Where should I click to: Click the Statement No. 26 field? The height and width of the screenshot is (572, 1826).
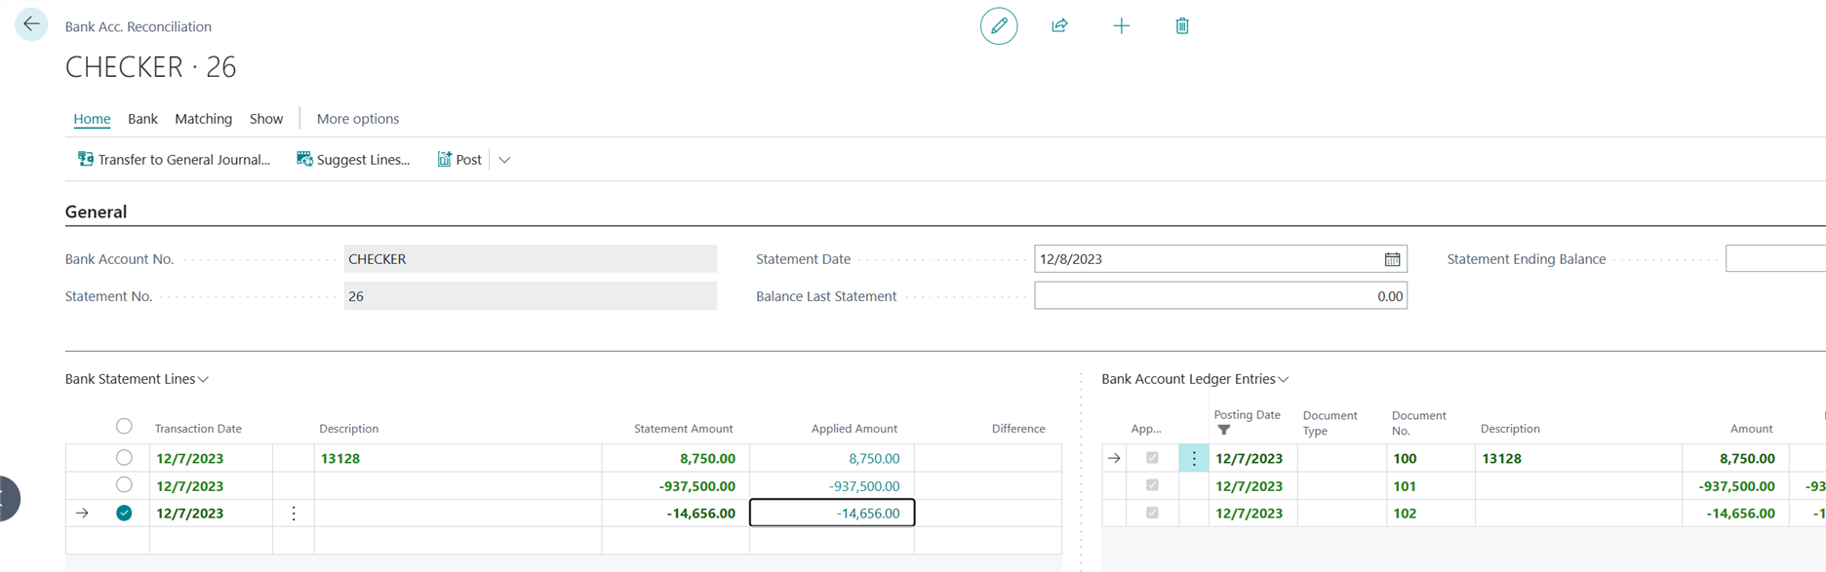(x=530, y=296)
